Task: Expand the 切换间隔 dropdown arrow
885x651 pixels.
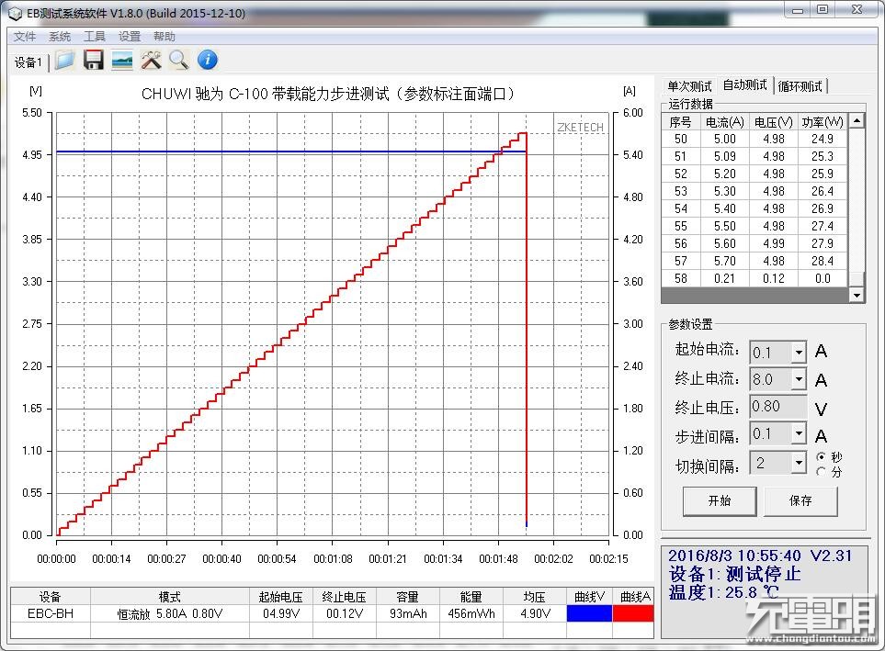Action: coord(799,463)
